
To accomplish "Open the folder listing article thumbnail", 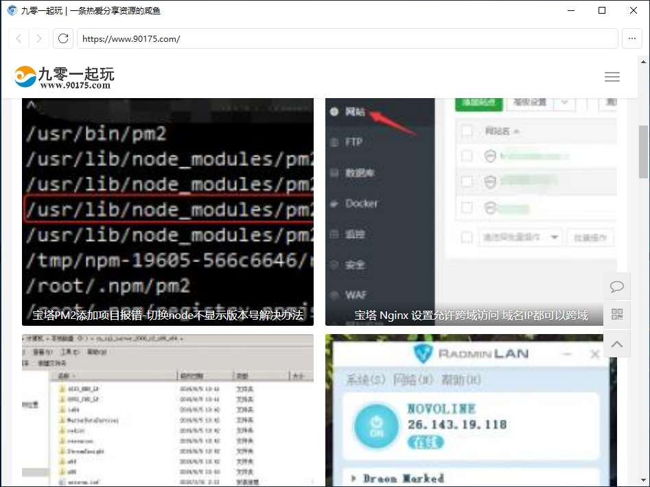I will click(x=167, y=410).
